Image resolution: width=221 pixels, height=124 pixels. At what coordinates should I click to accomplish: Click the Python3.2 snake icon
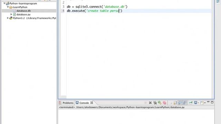pyautogui.click(x=11, y=18)
